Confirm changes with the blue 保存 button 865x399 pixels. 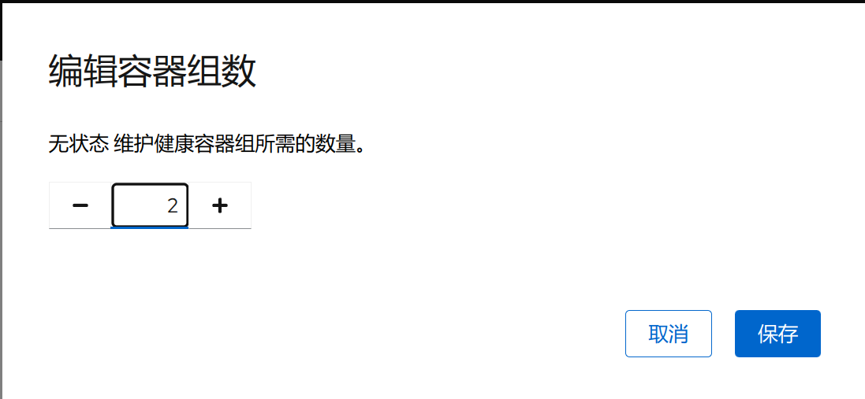pyautogui.click(x=777, y=334)
